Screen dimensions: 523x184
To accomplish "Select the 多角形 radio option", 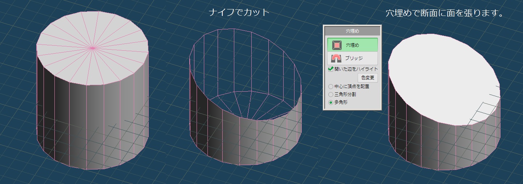I will tap(330, 103).
